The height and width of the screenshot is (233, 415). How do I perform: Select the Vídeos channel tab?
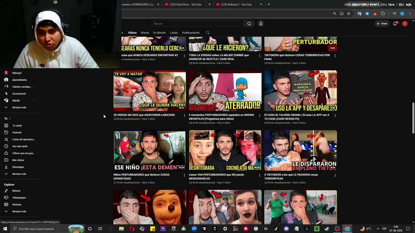point(132,33)
